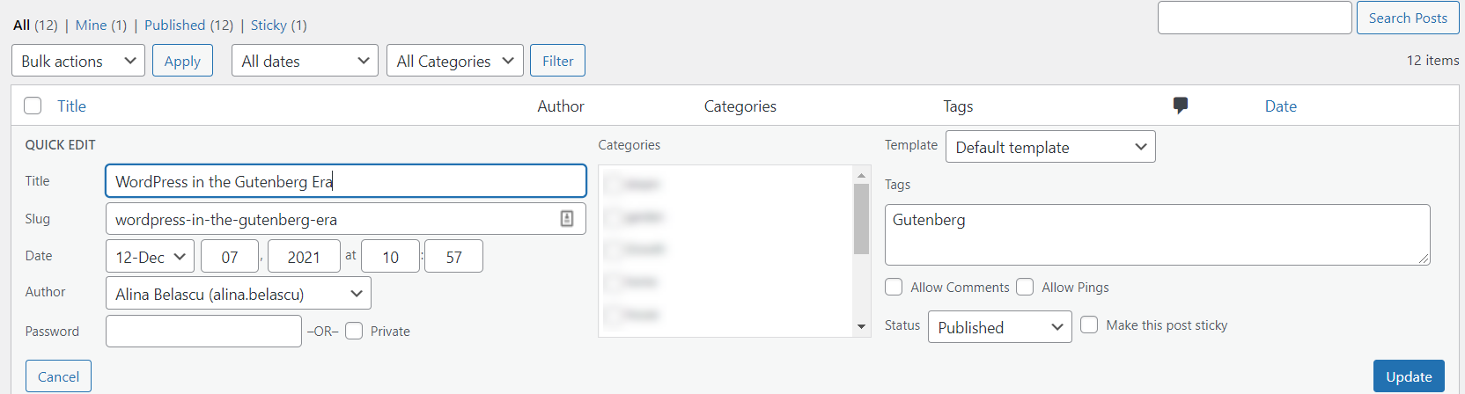1465x394 pixels.
Task: Open the All Categories filter dropdown
Action: tap(455, 61)
